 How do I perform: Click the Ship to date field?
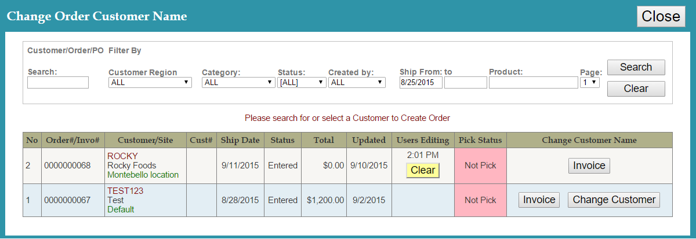(x=465, y=83)
